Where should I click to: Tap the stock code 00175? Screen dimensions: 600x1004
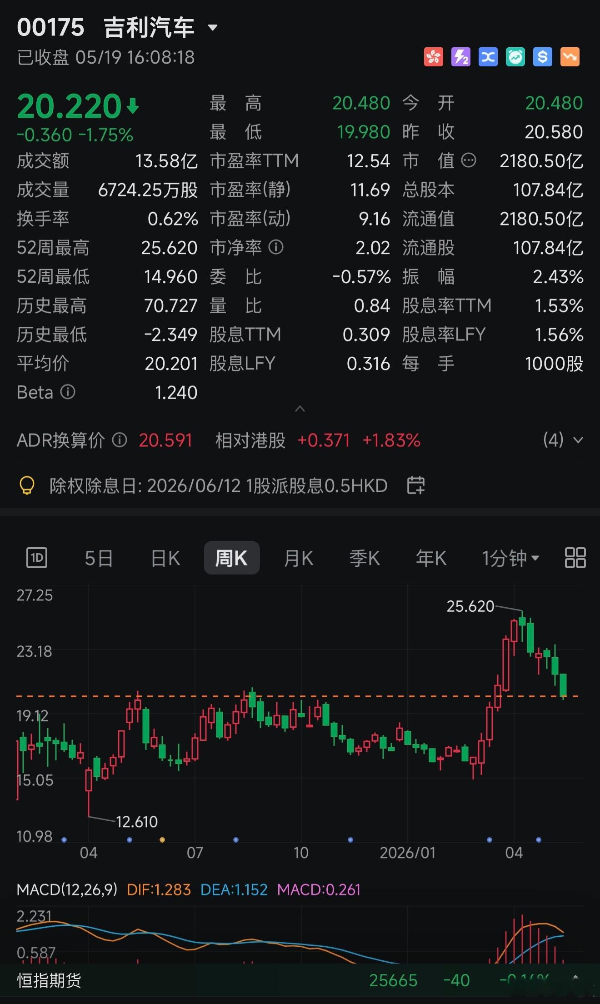pos(50,27)
